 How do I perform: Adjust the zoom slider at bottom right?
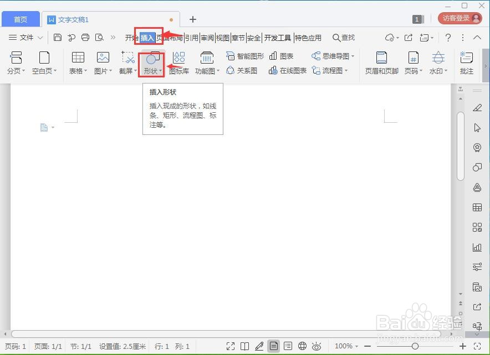click(x=415, y=346)
